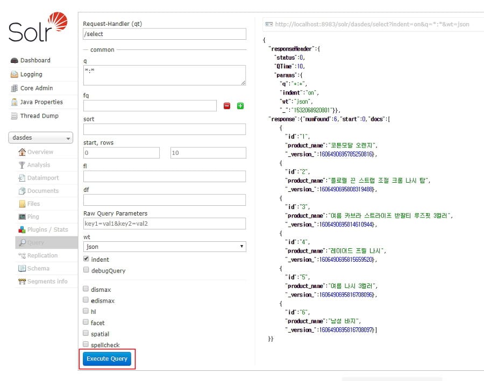The height and width of the screenshot is (381, 484).
Task: Open the Schema menu item
Action: click(38, 268)
